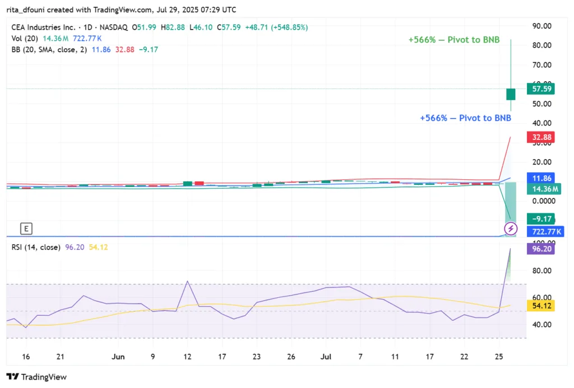Viewport: 574px width, 388px height.
Task: Click the 20.00 price axis label
Action: point(542,162)
